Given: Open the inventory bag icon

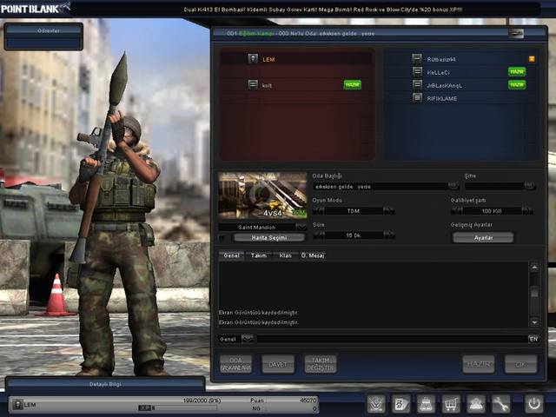Looking at the screenshot, I should pos(427,404).
